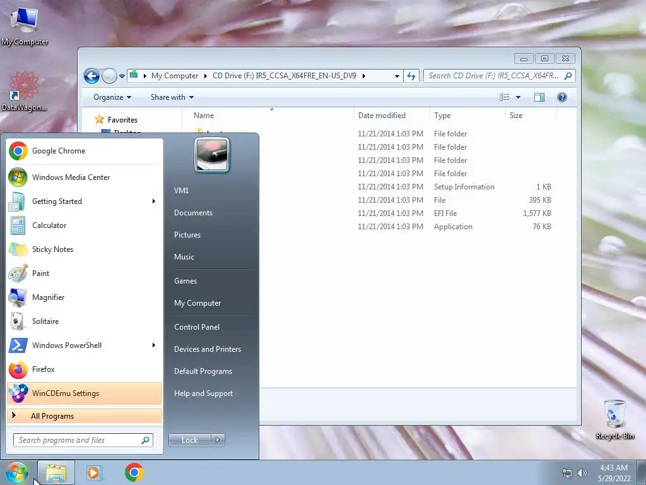Open Games from Start menu
646x485 pixels.
click(185, 281)
